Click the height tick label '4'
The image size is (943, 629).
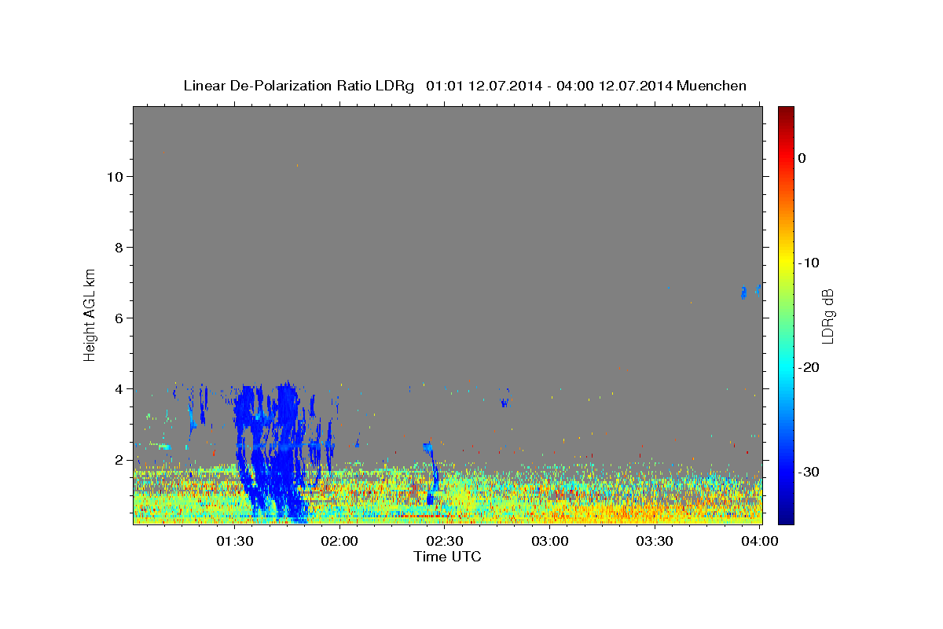(119, 389)
